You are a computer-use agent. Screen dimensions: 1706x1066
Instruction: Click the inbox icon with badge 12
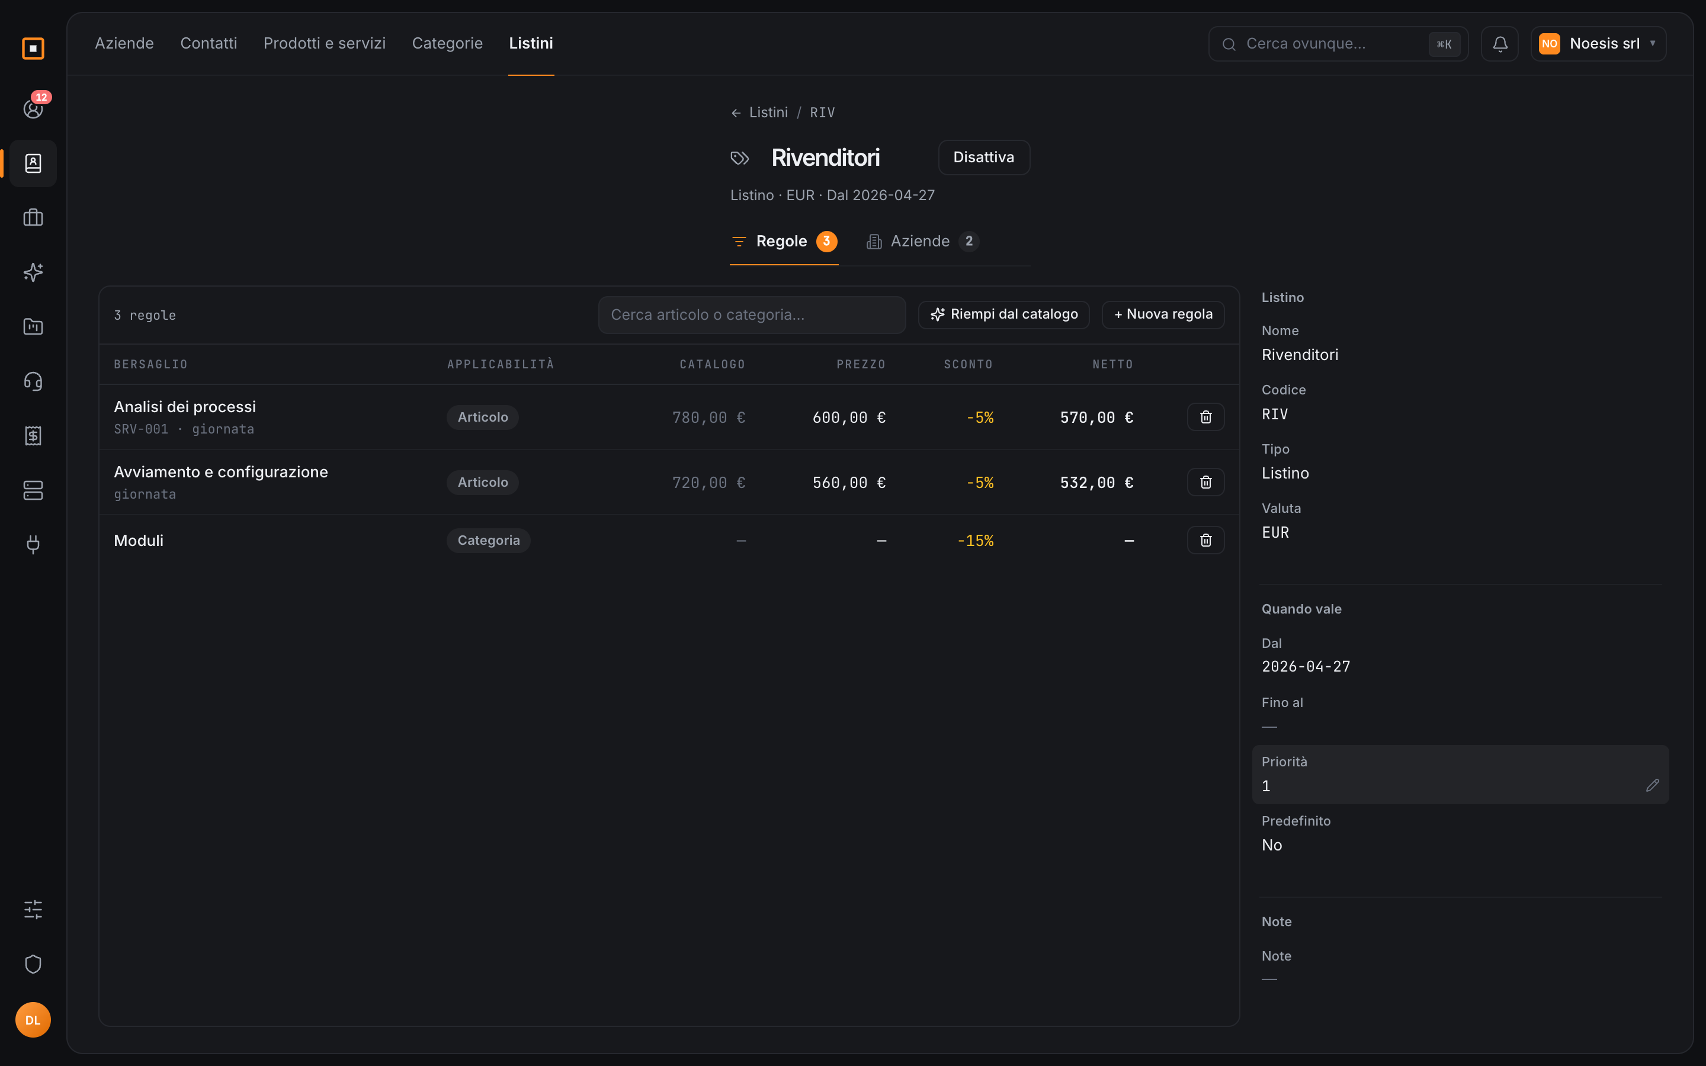[33, 108]
